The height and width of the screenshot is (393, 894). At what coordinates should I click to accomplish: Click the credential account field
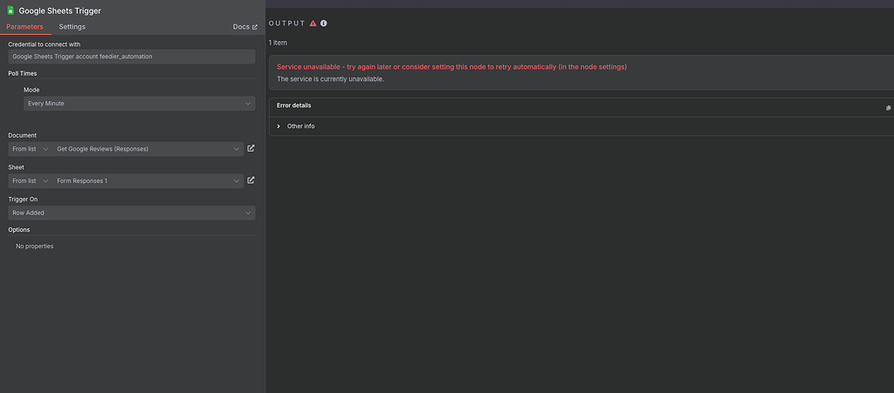[x=132, y=57]
